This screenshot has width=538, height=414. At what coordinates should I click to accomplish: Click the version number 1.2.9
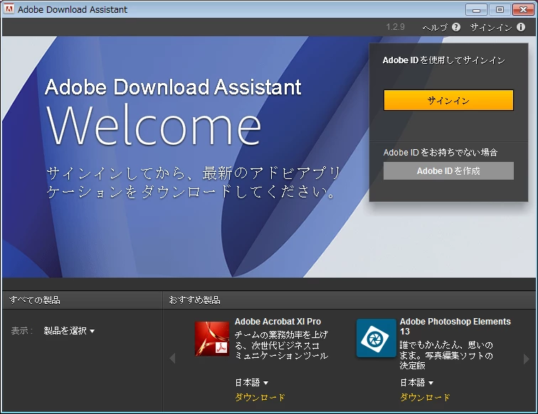pos(395,27)
